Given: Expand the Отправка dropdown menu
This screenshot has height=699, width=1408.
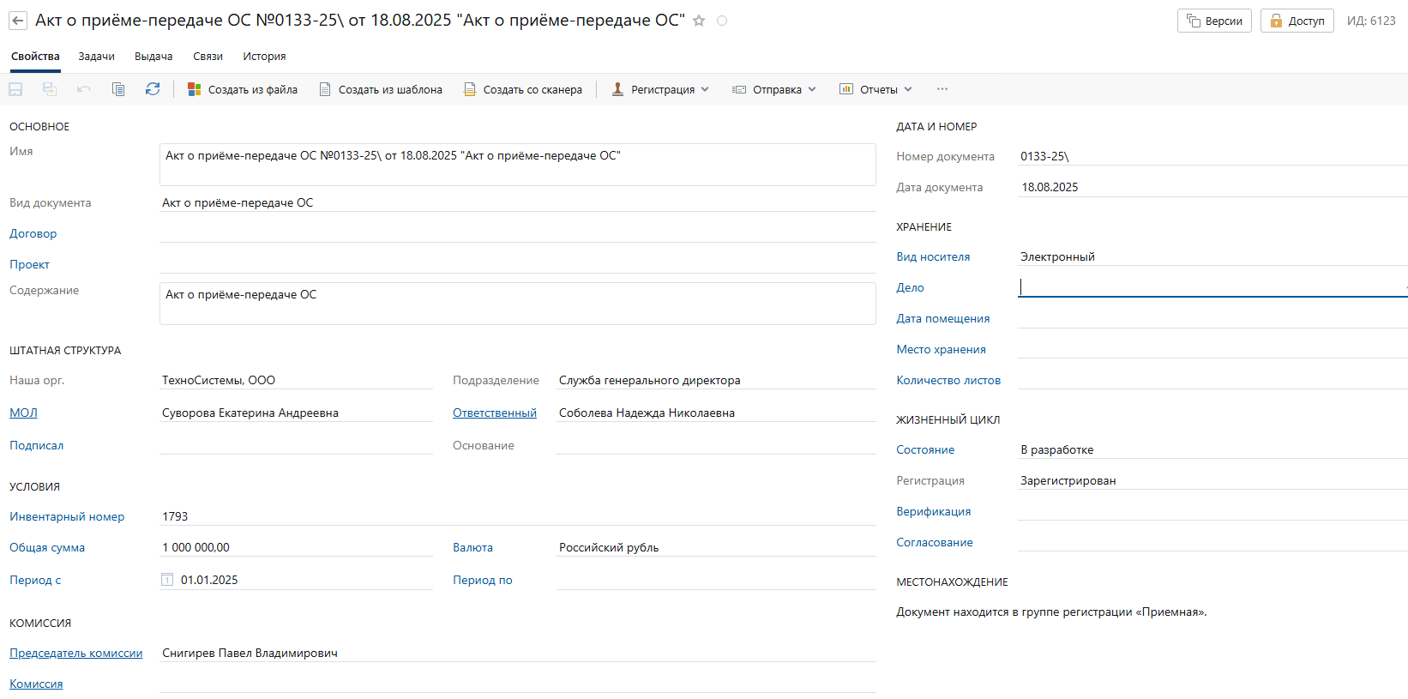Looking at the screenshot, I should click(x=774, y=89).
